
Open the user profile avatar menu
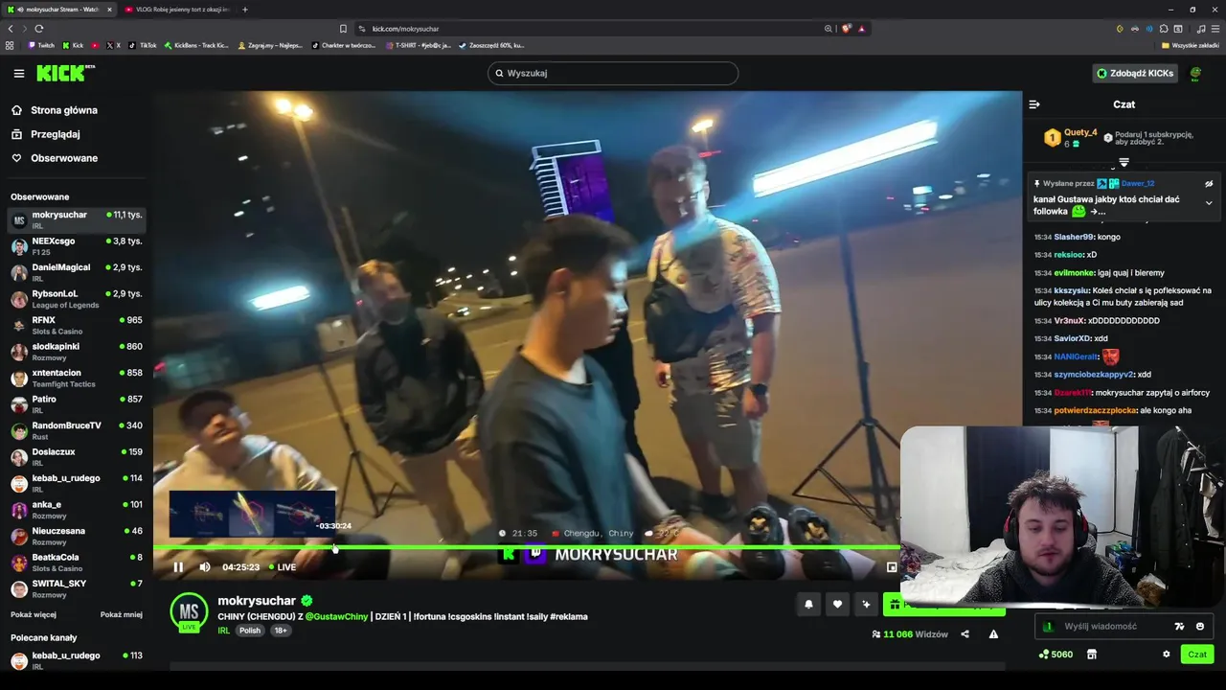coord(1195,73)
